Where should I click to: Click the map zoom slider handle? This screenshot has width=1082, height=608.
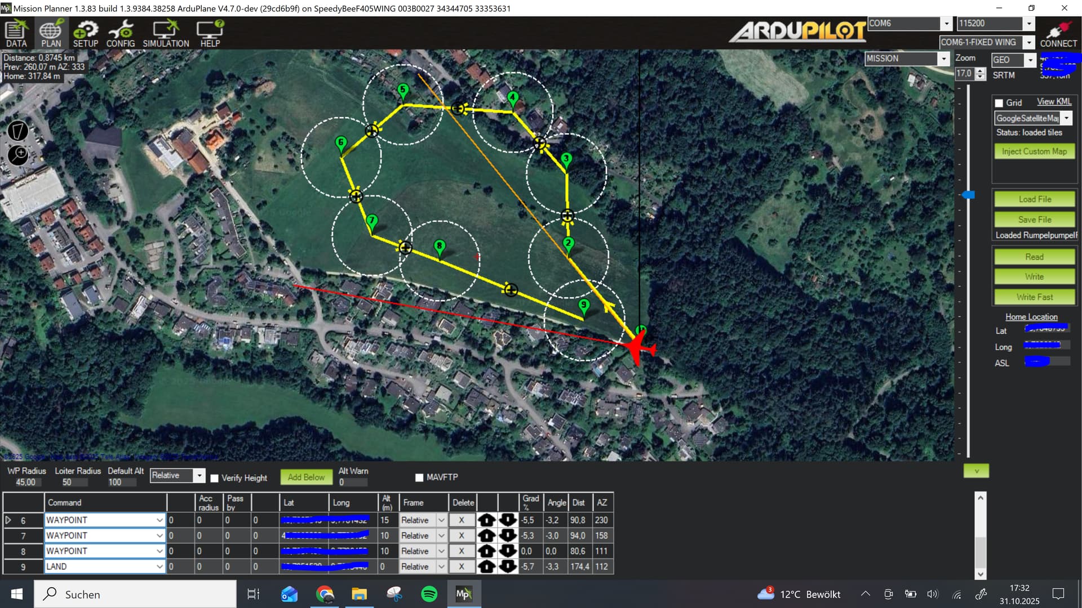click(968, 195)
